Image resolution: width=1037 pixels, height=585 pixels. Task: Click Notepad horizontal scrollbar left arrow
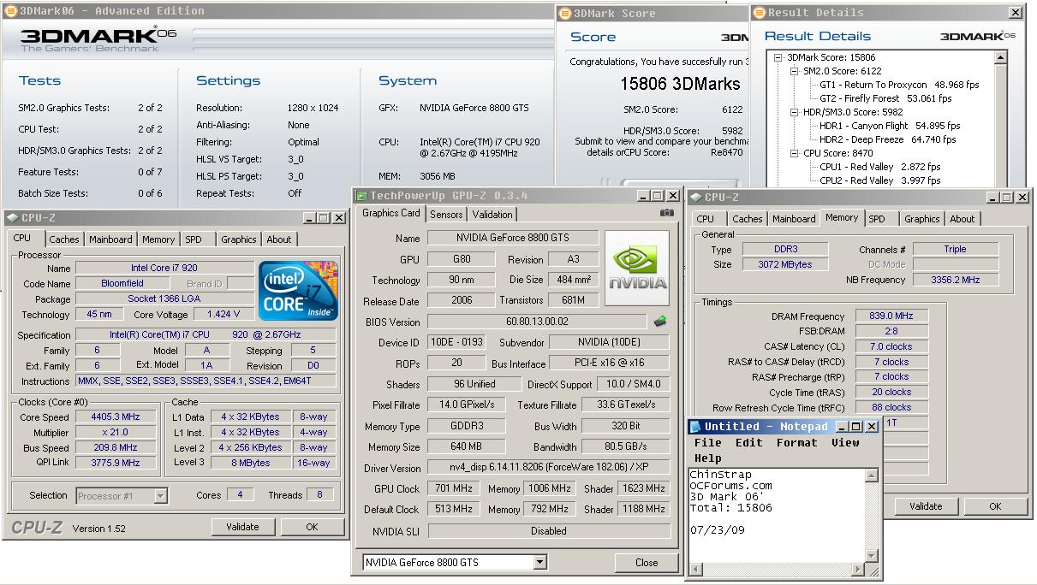(x=696, y=570)
